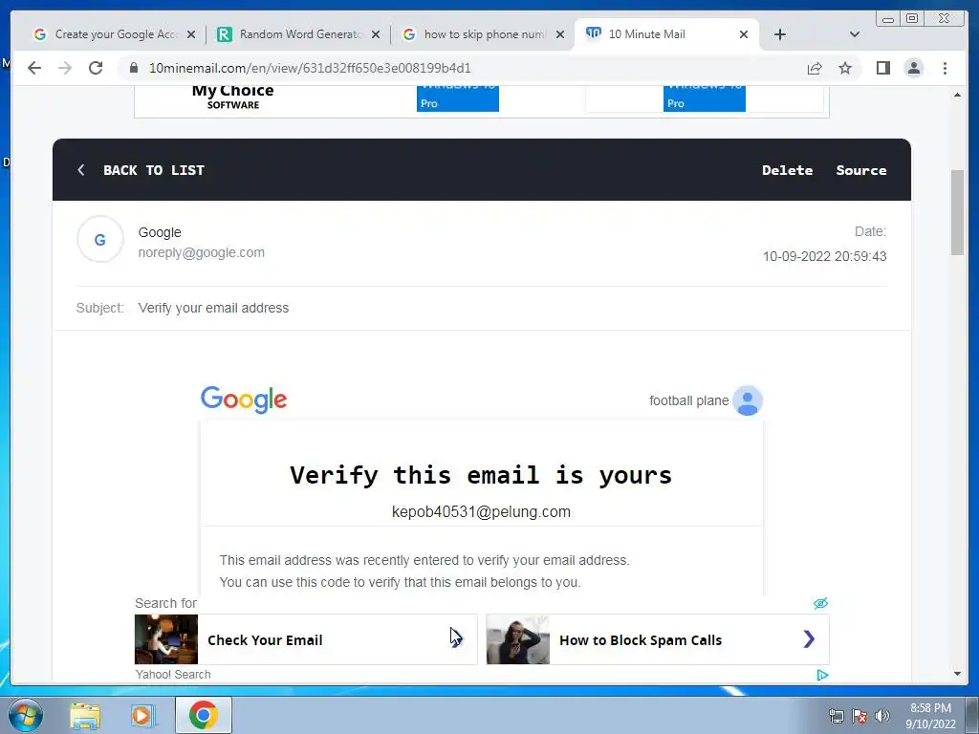View the email Source

[861, 170]
